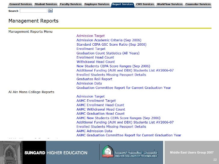
Task: Click the SunGard Higher Education logo
Action: pyautogui.click(x=56, y=153)
